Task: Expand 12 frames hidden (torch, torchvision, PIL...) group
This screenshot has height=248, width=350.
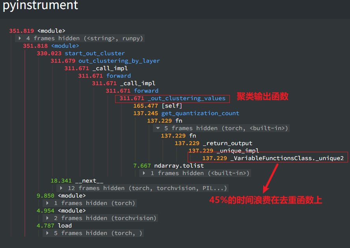Action: [143, 188]
